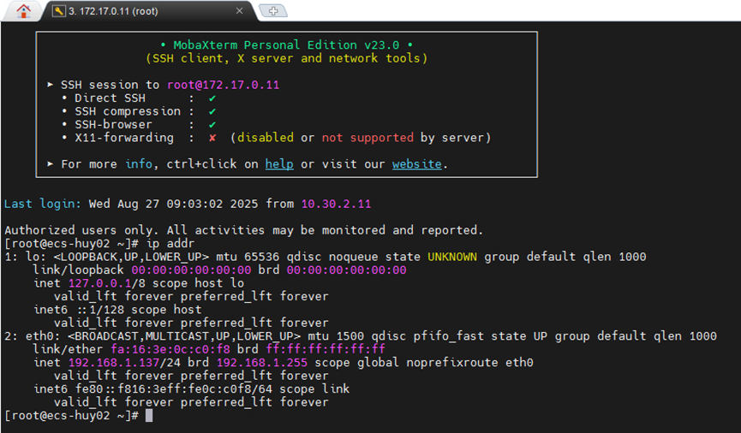Click the Direct SSH green checkmark

212,98
